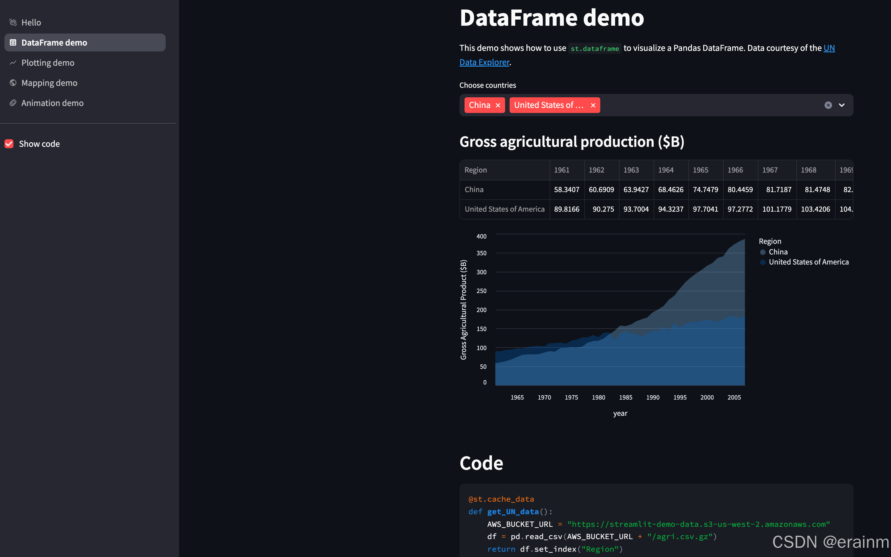Click the Animation demo icon in sidebar
The height and width of the screenshot is (557, 891).
(x=13, y=103)
